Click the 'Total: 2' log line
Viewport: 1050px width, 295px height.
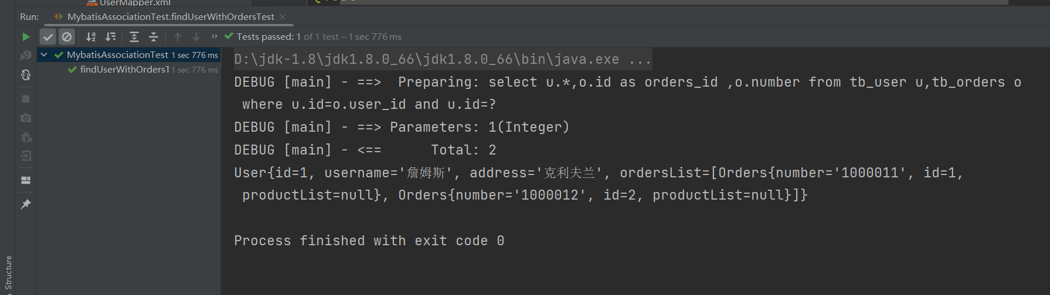365,150
